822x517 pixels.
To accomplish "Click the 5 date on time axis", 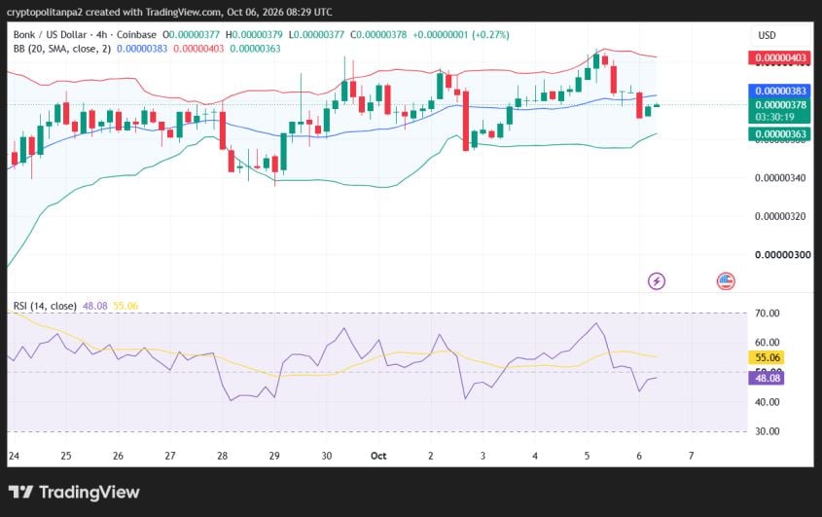I will pos(587,456).
